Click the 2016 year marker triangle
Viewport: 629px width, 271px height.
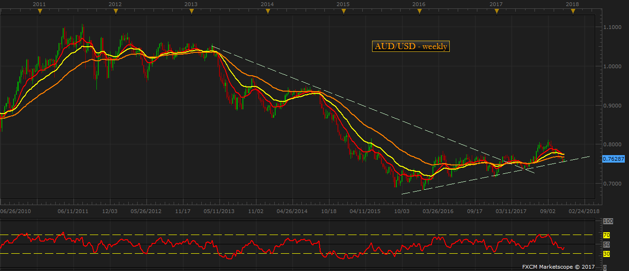(419, 12)
